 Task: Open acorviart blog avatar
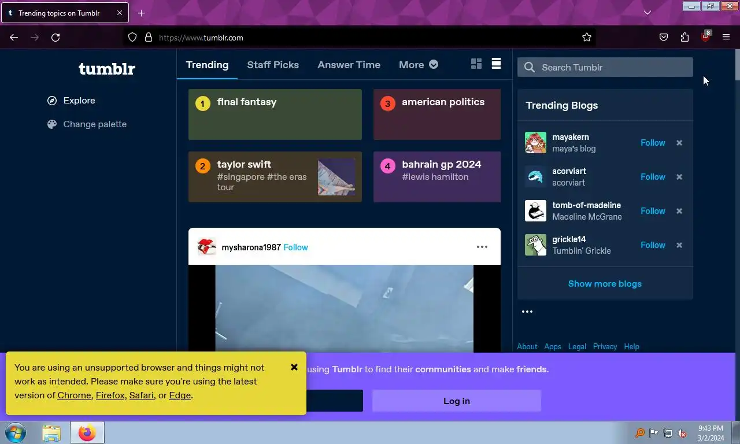coord(535,177)
